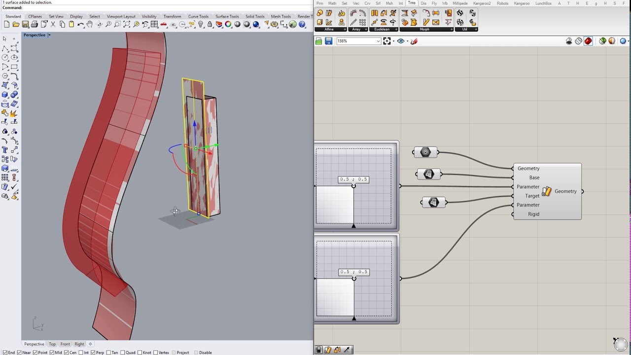Click the color wheel object properties icon
Image resolution: width=631 pixels, height=355 pixels.
pyautogui.click(x=228, y=24)
